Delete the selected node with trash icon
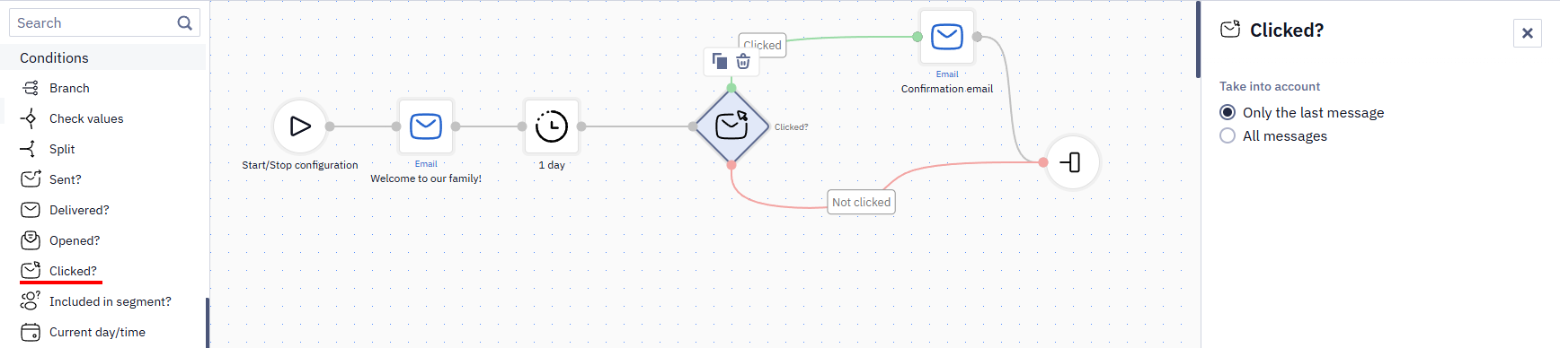Screen dimensions: 1560x348 pos(743,61)
